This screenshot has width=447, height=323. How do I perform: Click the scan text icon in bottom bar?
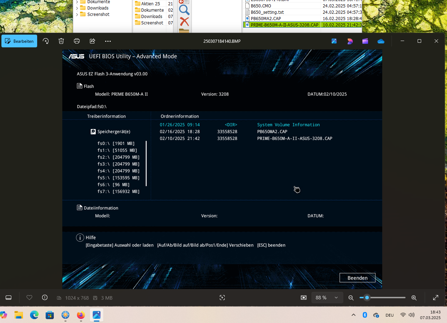(x=222, y=298)
